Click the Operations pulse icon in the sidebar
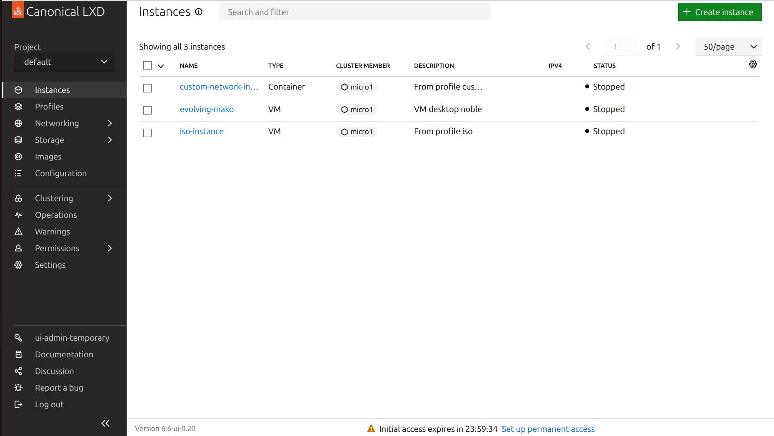Screen dimensions: 774x436 point(18,215)
